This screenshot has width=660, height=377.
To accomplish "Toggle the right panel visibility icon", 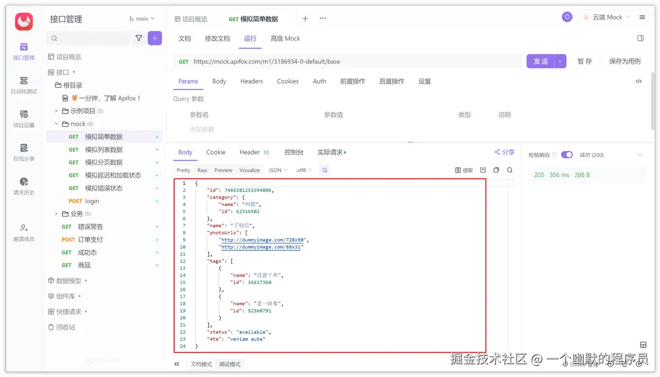I will (x=640, y=38).
